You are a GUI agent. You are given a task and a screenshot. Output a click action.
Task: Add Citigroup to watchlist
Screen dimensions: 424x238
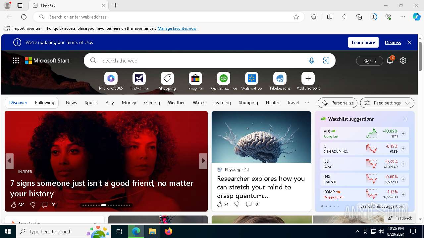(403, 149)
